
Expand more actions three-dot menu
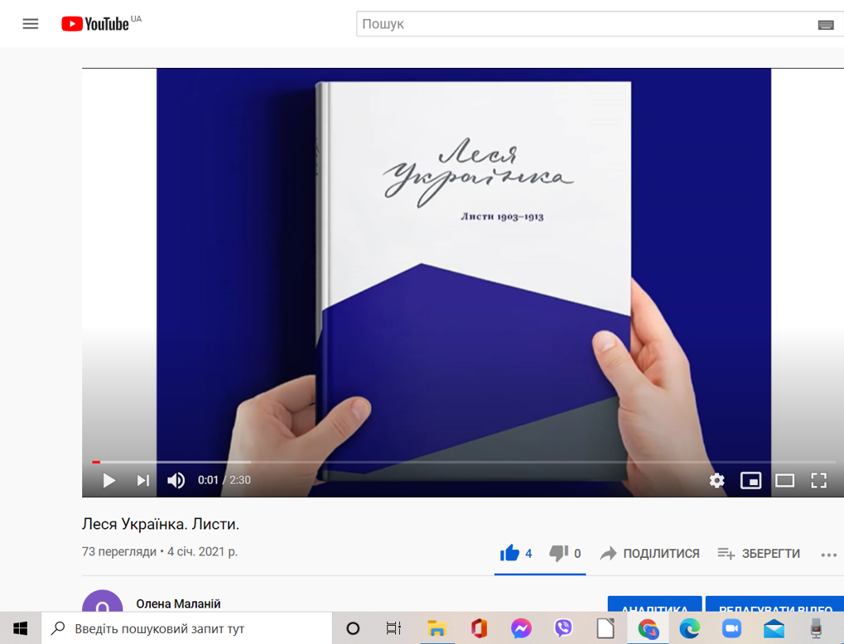click(x=828, y=555)
